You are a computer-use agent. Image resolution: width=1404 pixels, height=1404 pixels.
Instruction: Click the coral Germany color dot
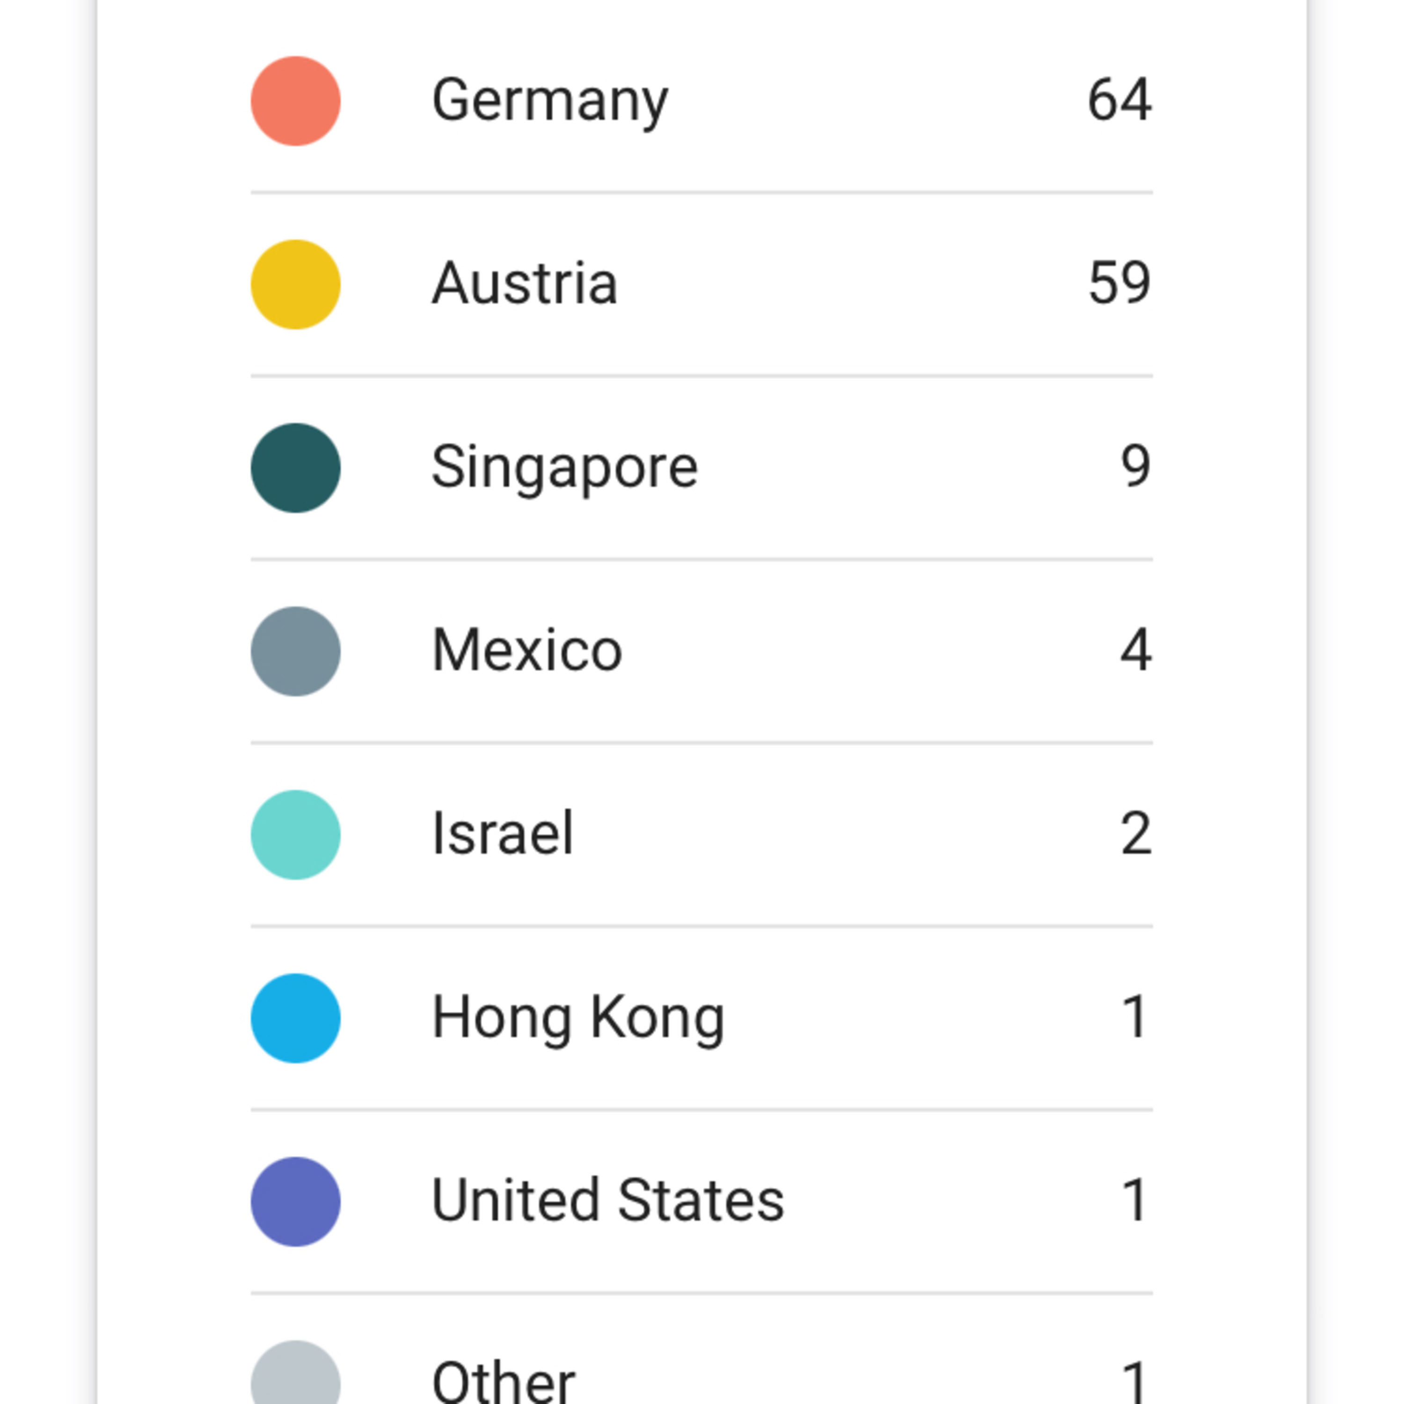[296, 101]
